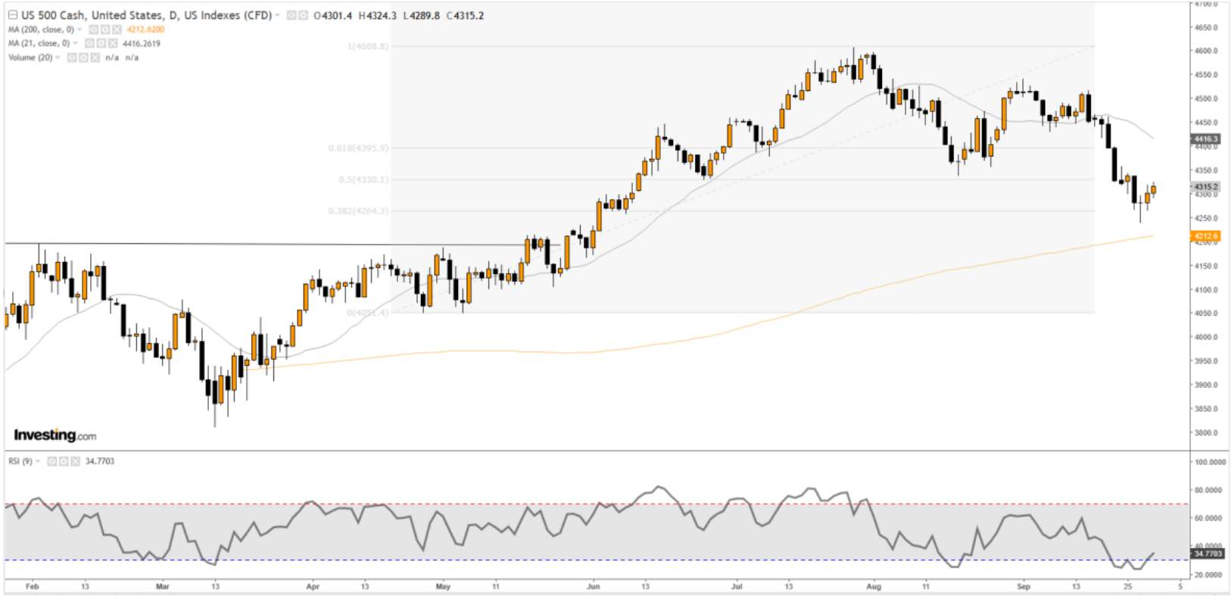Delete the MA 21 indicator
The width and height of the screenshot is (1231, 596).
[x=112, y=43]
